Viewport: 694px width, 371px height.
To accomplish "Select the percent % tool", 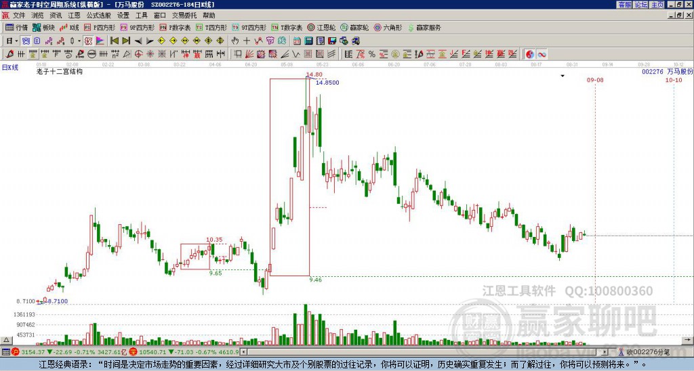I will 372,54.
